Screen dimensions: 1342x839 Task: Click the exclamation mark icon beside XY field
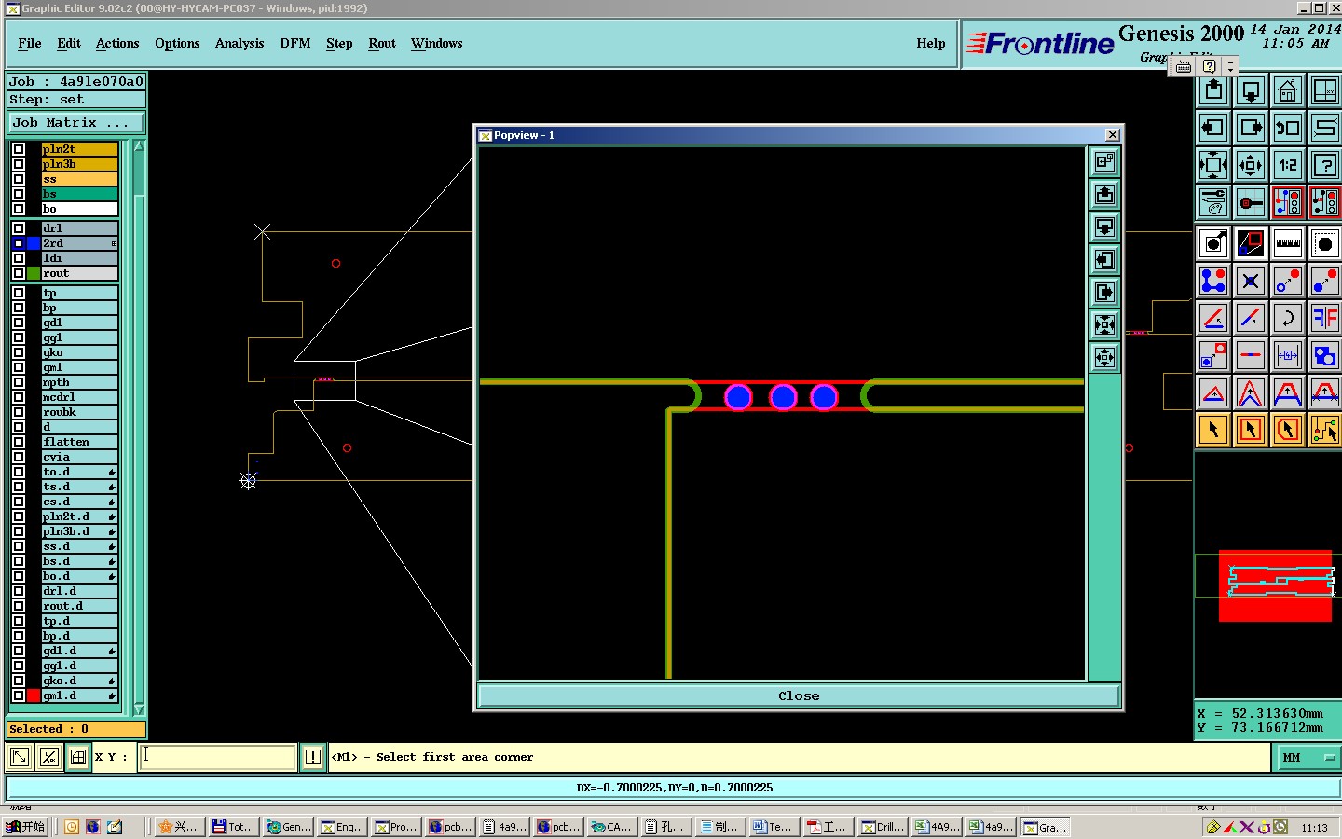click(313, 757)
